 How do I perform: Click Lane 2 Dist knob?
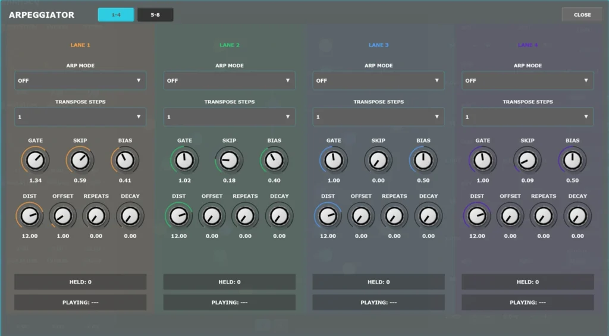(178, 216)
